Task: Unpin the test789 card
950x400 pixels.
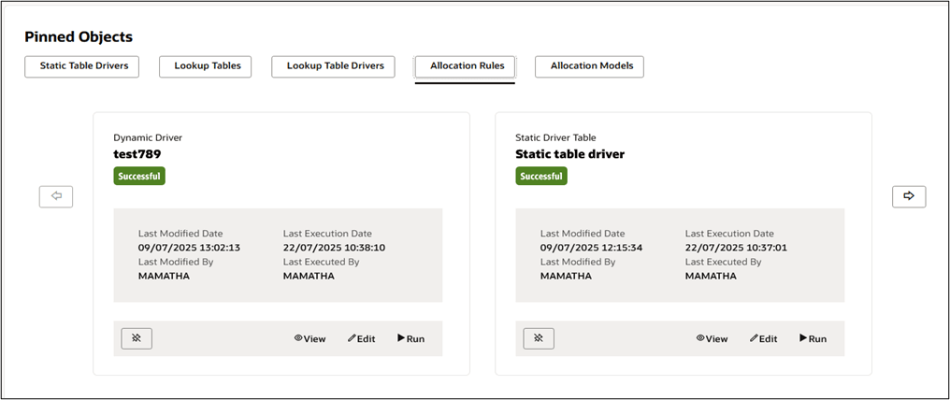Action: click(137, 339)
